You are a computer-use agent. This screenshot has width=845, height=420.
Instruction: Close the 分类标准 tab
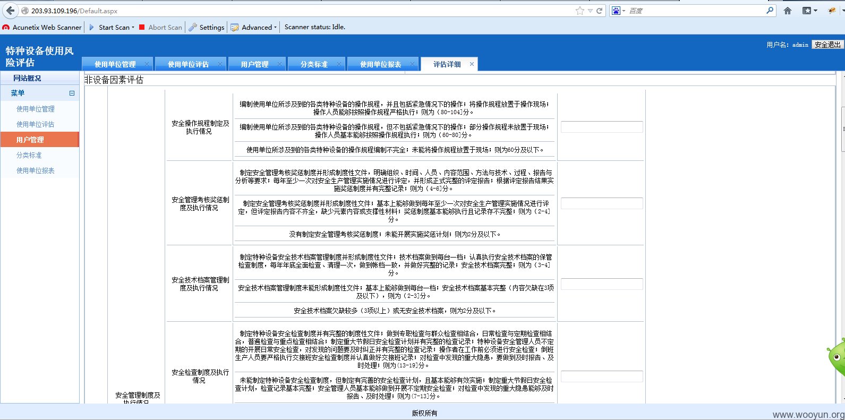pyautogui.click(x=339, y=64)
